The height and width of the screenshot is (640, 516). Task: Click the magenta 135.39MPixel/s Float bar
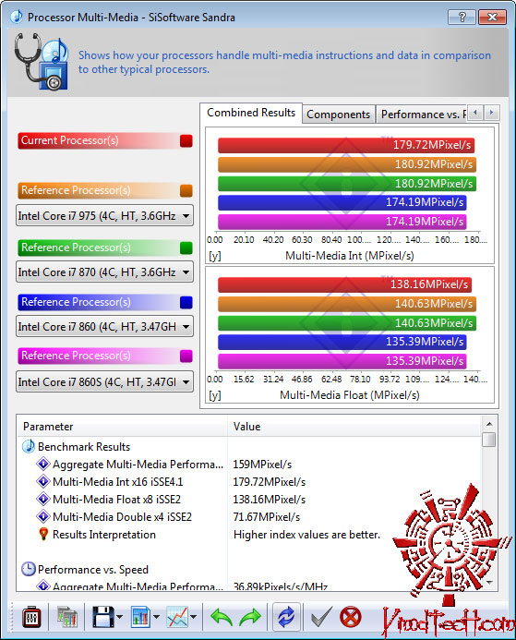point(342,361)
